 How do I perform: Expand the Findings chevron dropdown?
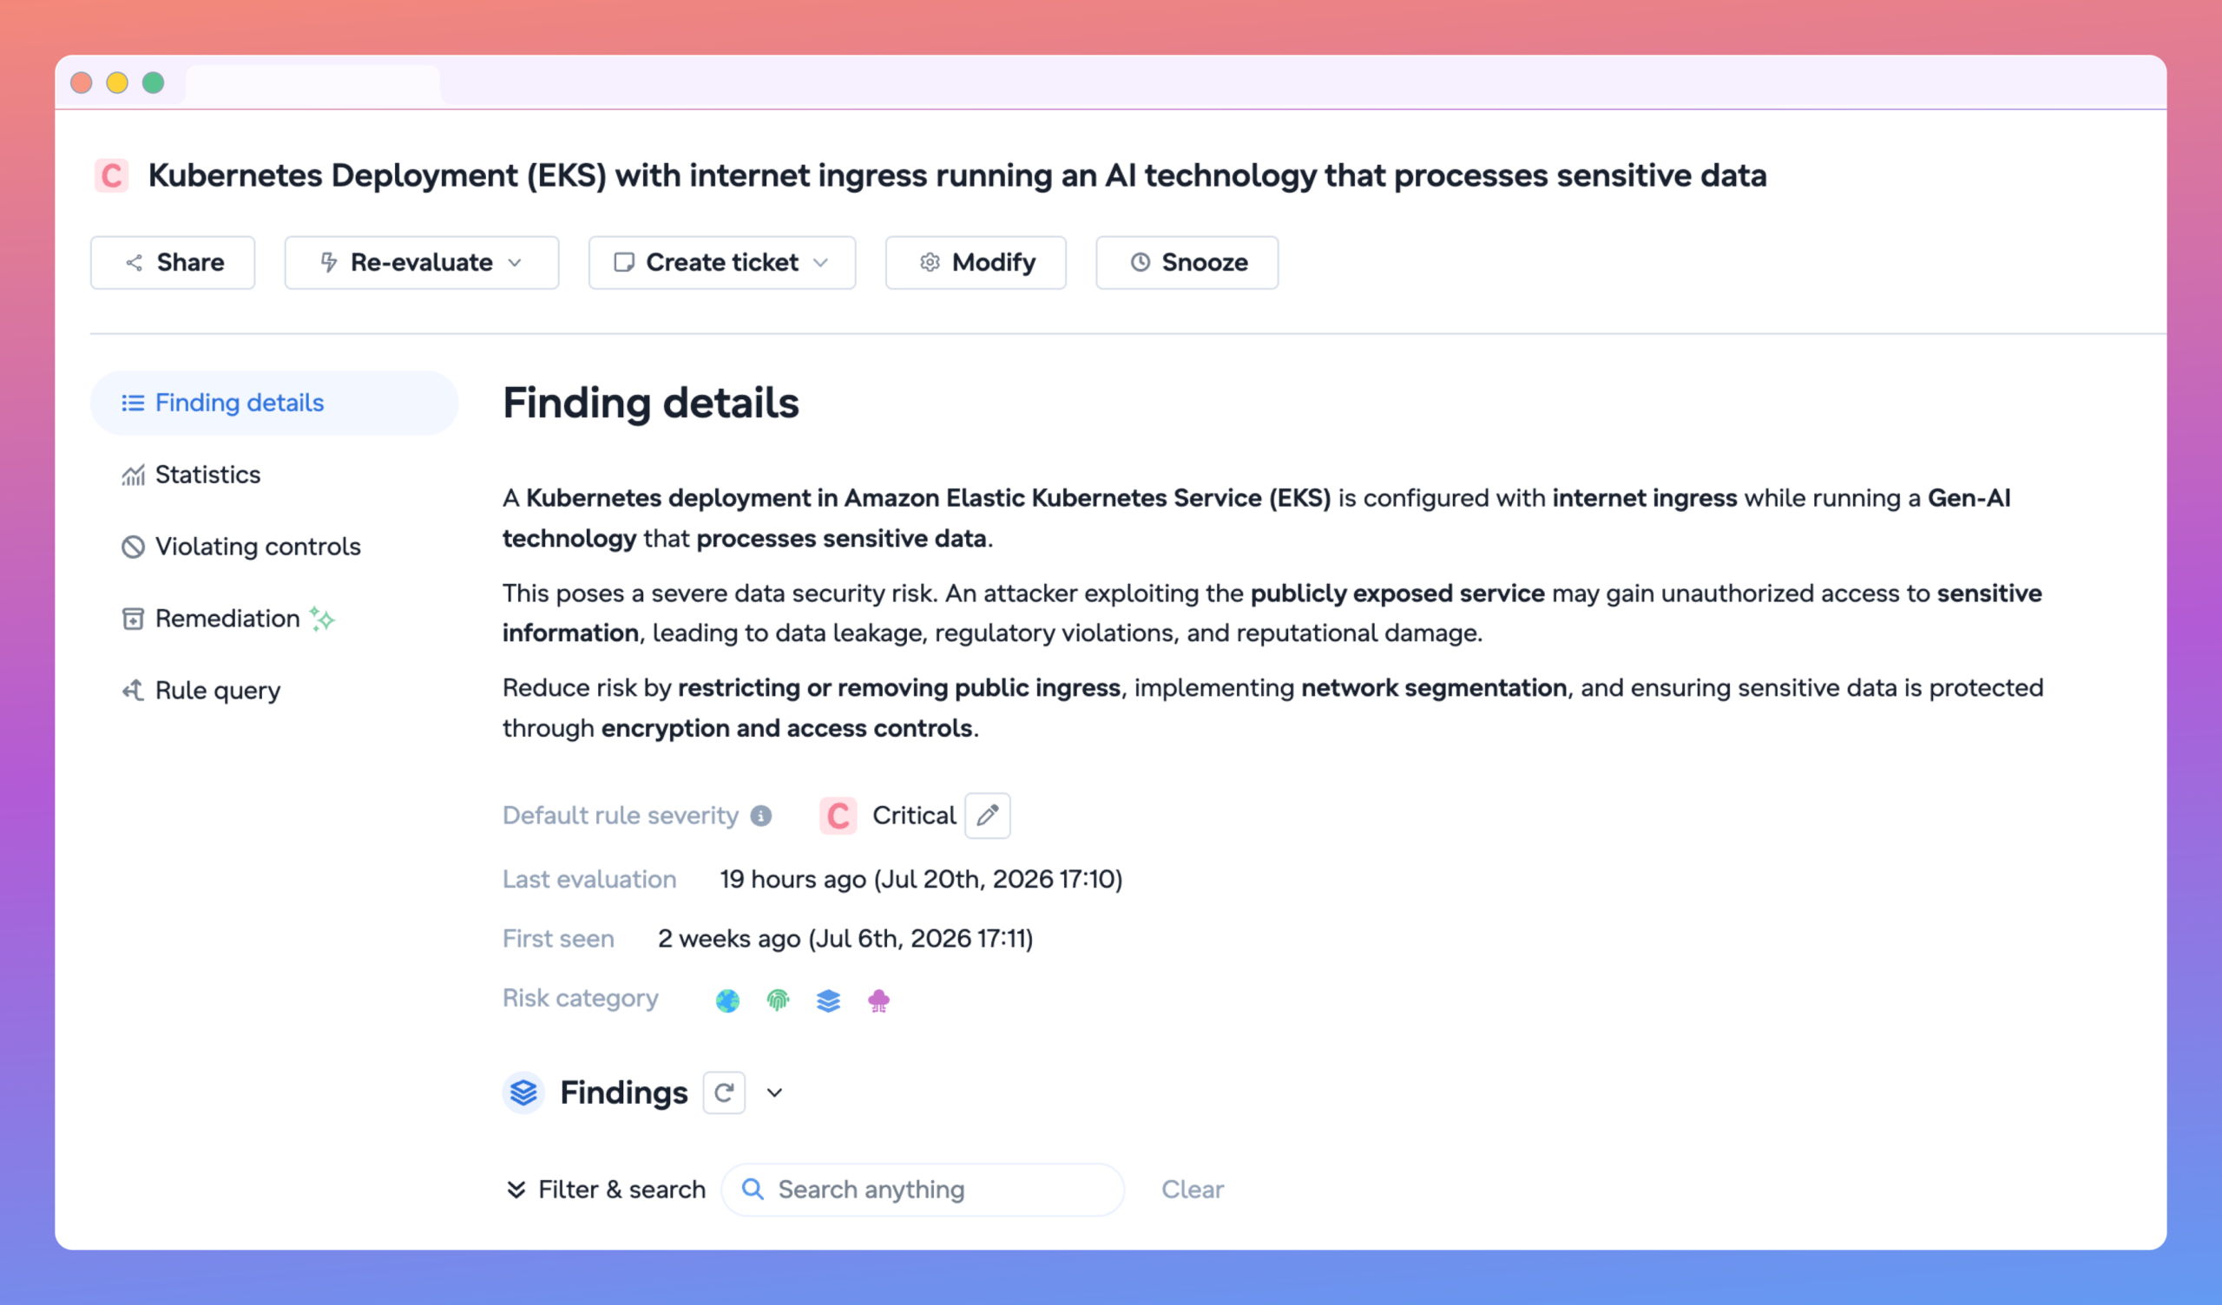pyautogui.click(x=774, y=1092)
